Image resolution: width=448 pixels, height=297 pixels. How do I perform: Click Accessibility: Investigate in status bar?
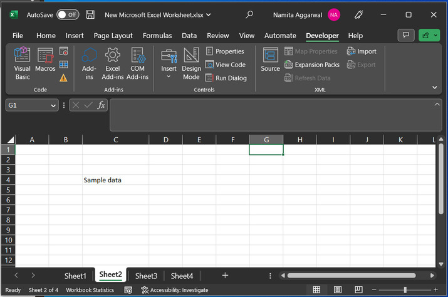click(x=175, y=290)
